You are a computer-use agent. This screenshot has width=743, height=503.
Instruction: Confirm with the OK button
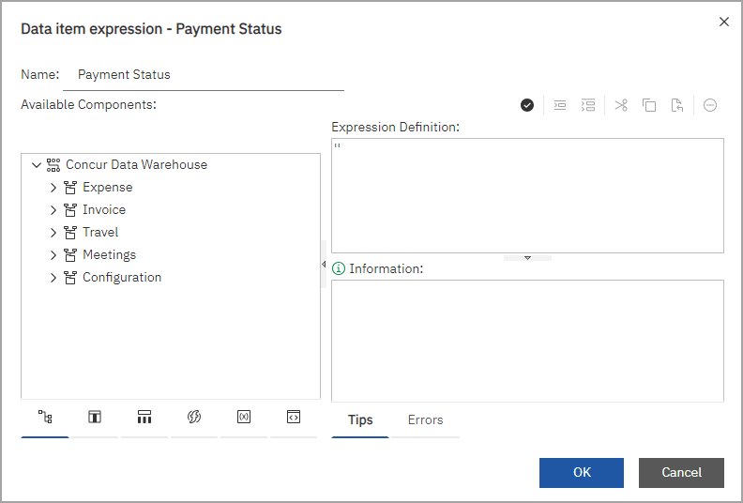click(582, 473)
